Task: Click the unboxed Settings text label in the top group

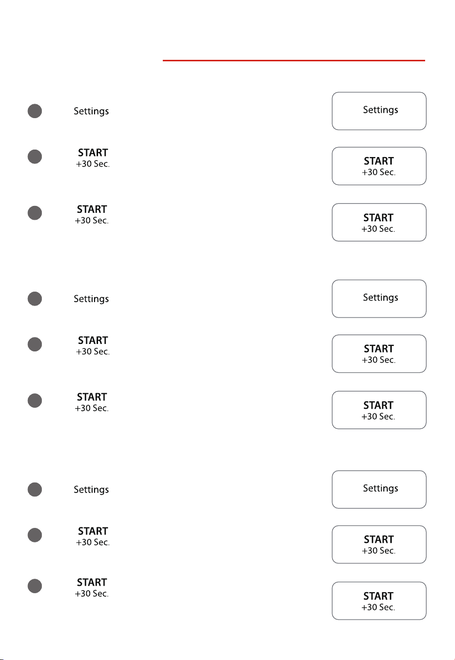Action: [x=91, y=112]
